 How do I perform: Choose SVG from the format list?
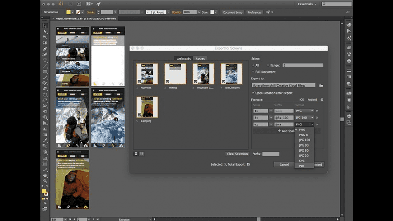(x=302, y=161)
